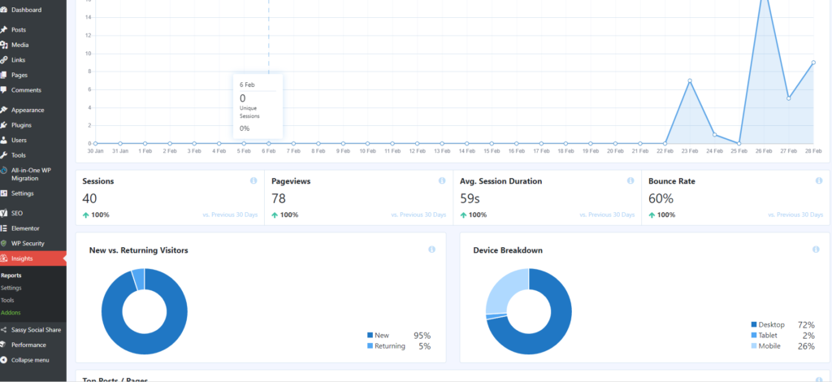Viewport: 832px width, 382px height.
Task: Click the All-in-One WP Migration icon
Action: 4,171
